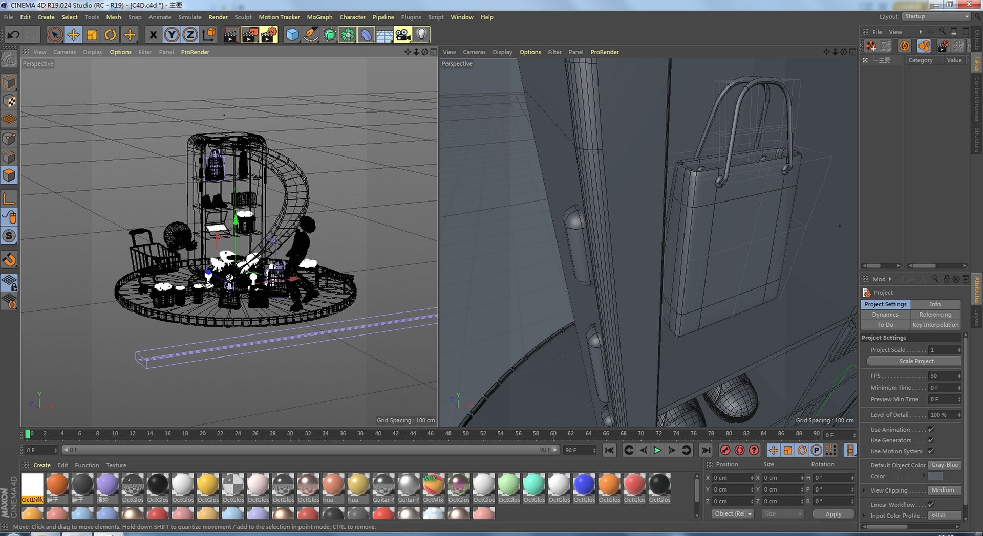Open View Clipping Medium dropdown
The height and width of the screenshot is (536, 983).
click(945, 490)
